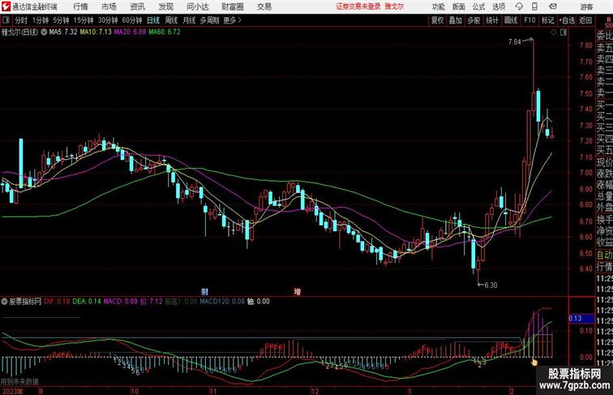Click the 返回 back button

tap(585, 20)
